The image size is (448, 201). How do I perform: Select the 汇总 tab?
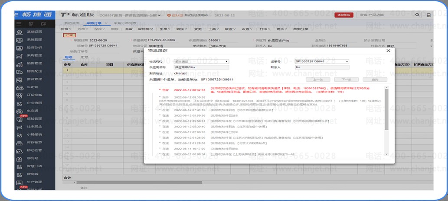(85, 57)
